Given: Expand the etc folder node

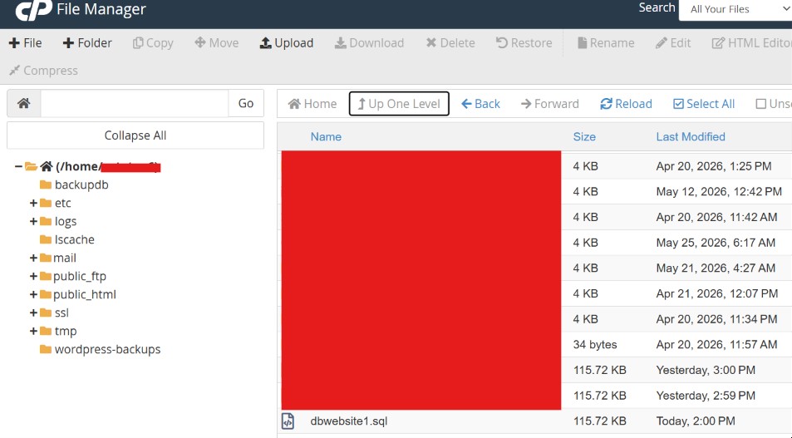Looking at the screenshot, I should click(x=33, y=203).
